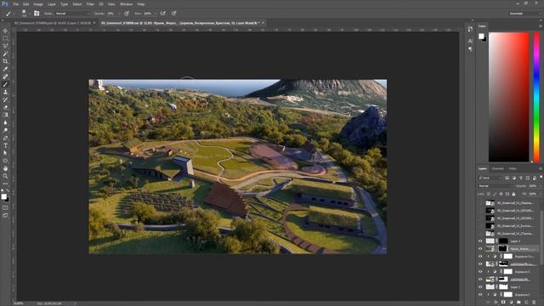This screenshot has height=306, width=544.
Task: Hide the Layer 3 layer visibility
Action: click(480, 241)
